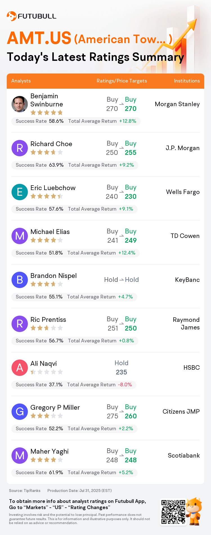Select Eric Luebchow's teal E avatar
211x535 pixels.
point(20,192)
